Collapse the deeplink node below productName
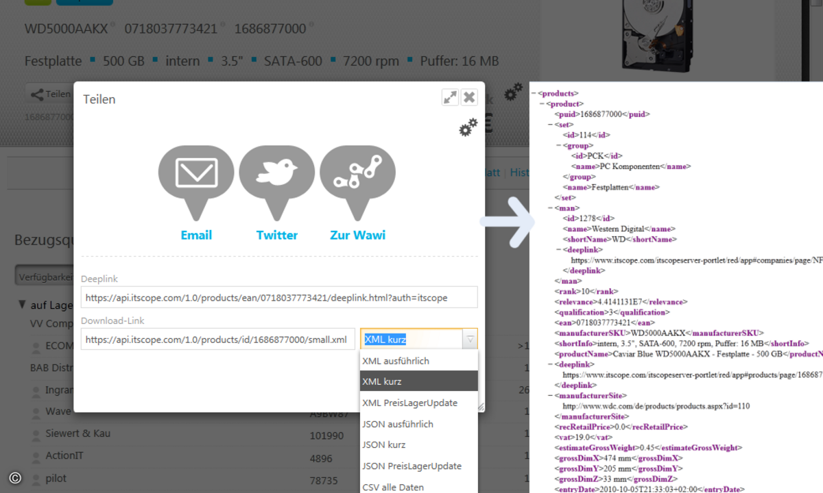Screen dimensions: 823x493 click(551, 364)
